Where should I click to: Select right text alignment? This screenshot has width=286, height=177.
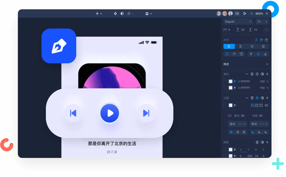click(x=252, y=46)
